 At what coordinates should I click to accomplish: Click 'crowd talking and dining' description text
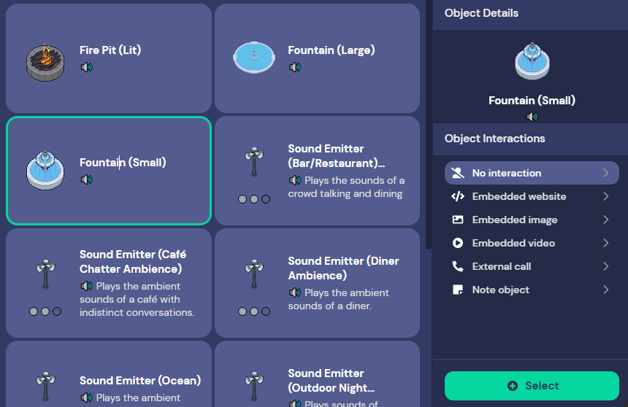345,194
